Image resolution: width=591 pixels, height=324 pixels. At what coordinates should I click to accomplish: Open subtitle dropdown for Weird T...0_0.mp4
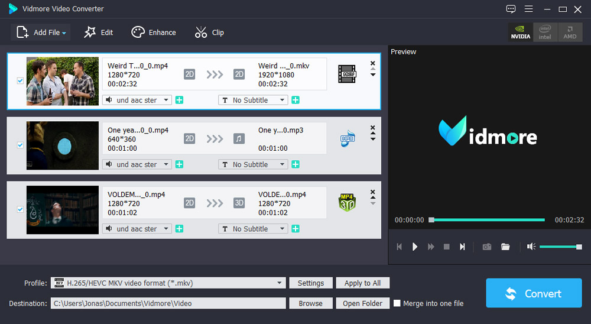pos(253,100)
